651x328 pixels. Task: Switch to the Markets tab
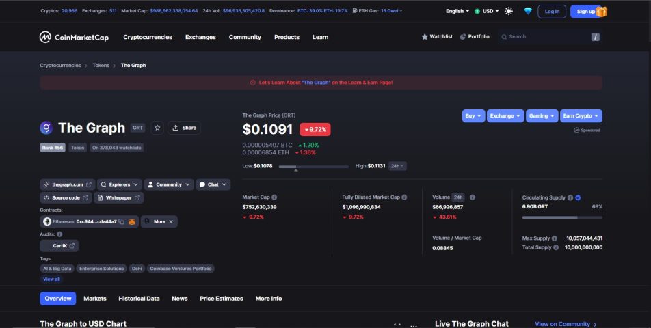point(95,299)
